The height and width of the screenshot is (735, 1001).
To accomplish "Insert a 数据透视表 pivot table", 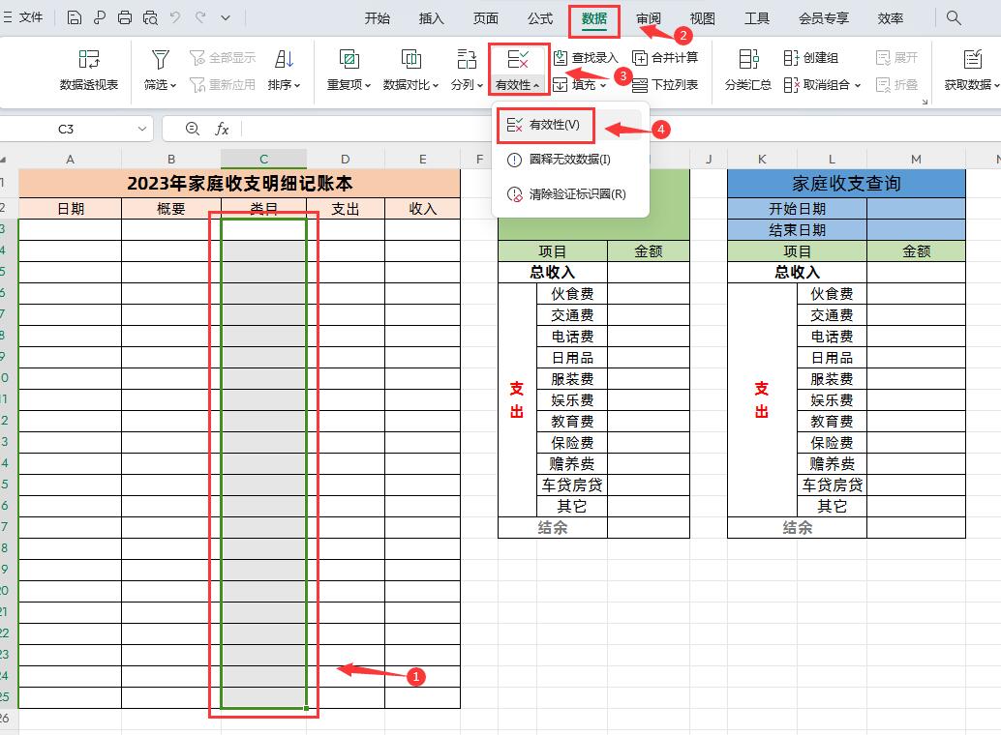I will click(89, 71).
